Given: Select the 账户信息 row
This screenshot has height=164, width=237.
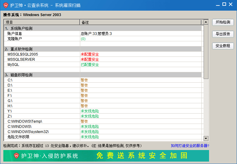Looking at the screenshot, I should [x=103, y=33].
